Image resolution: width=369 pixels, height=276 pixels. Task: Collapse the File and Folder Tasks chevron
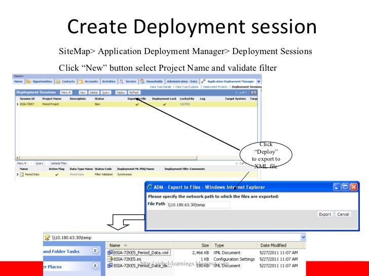coord(95,251)
